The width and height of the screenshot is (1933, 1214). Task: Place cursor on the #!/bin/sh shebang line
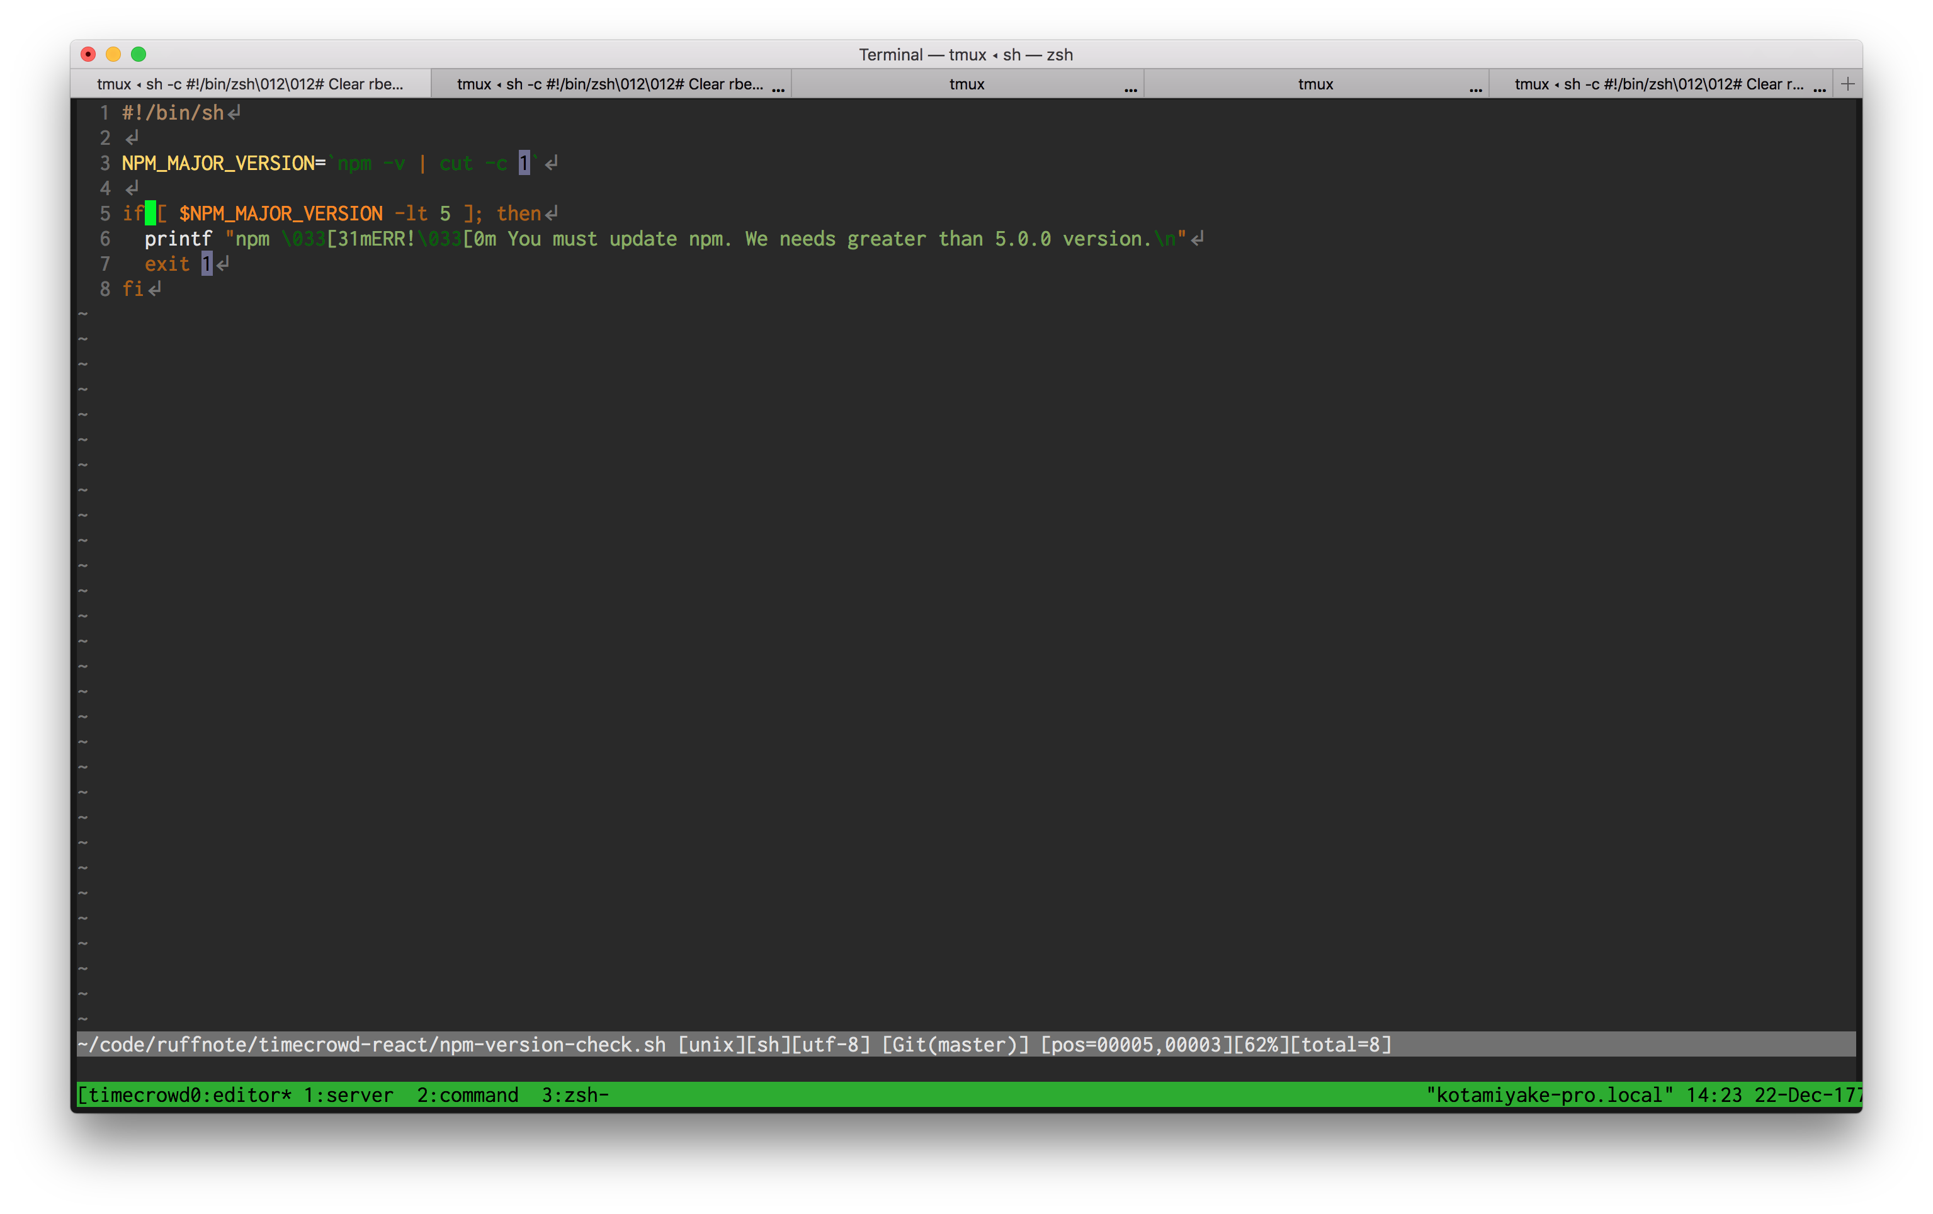click(x=173, y=113)
